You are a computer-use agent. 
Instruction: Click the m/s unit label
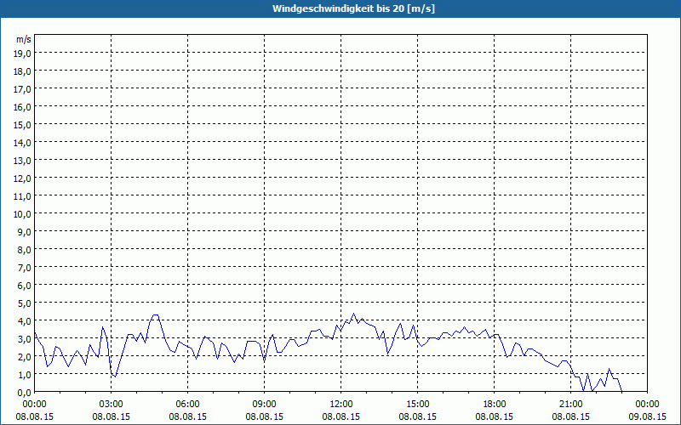[x=24, y=39]
